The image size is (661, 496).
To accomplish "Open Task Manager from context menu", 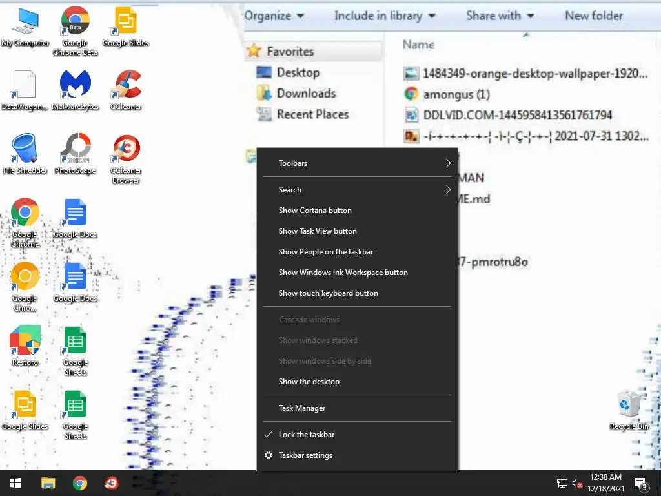I will click(357, 408).
